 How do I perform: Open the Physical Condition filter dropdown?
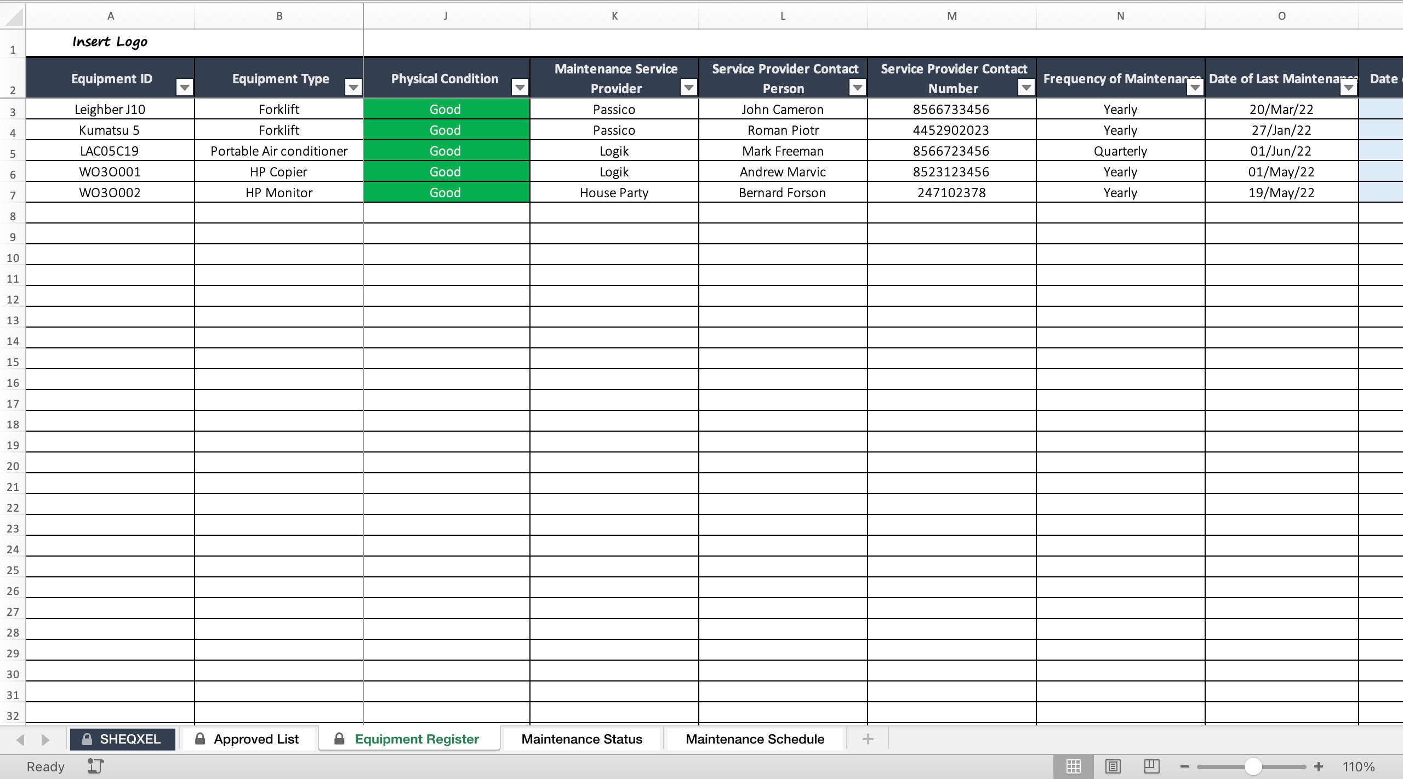tap(520, 87)
